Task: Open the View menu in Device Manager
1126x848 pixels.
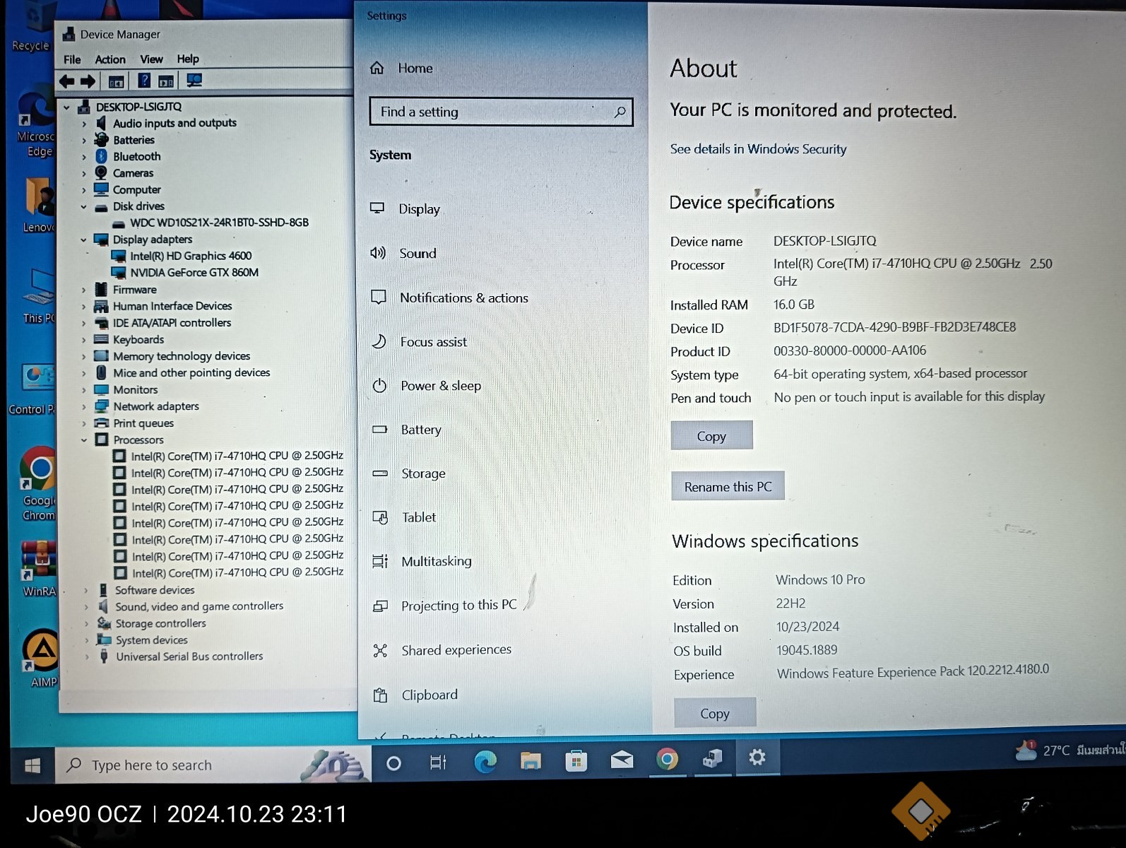Action: tap(151, 59)
